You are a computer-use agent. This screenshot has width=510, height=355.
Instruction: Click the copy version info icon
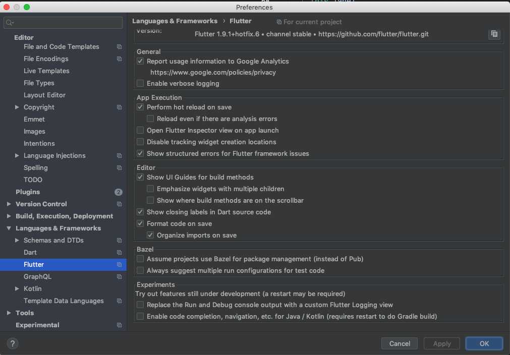[x=494, y=34]
